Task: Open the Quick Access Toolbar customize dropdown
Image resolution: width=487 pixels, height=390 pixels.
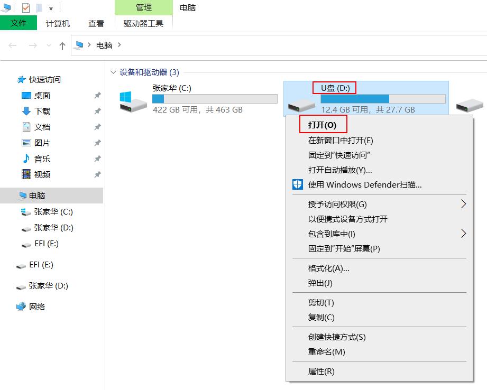Action: click(x=50, y=7)
